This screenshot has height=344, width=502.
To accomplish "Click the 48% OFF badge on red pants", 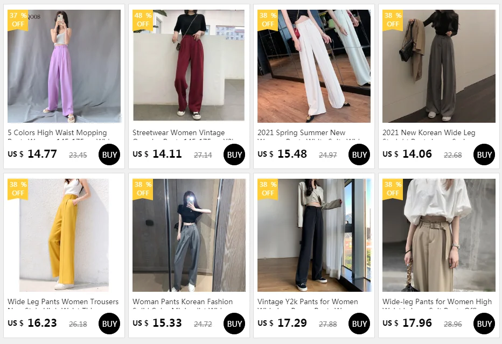I will pos(143,20).
